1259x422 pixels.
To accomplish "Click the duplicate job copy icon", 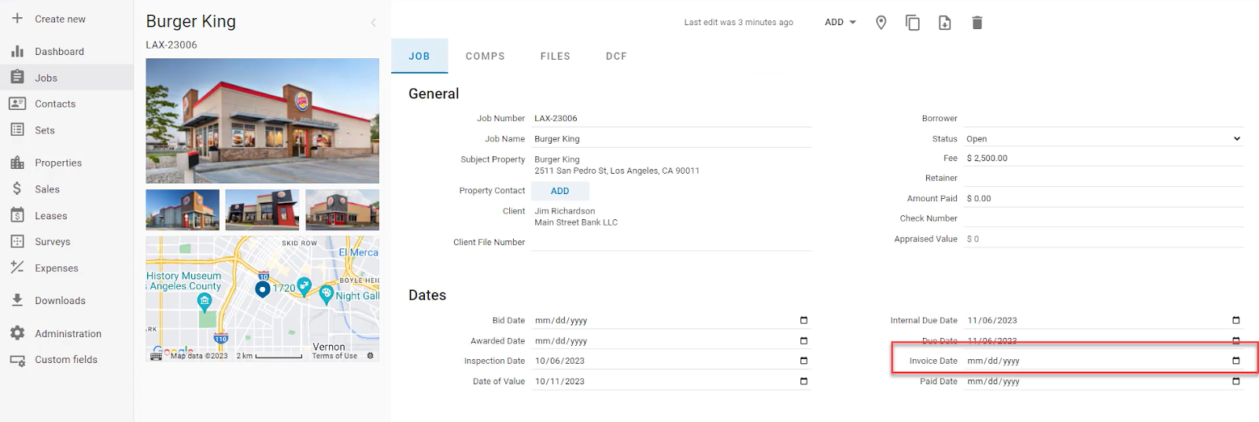I will pos(912,23).
